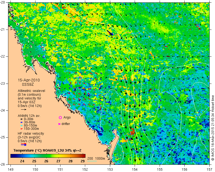Click the "27" colorbar tick label
This screenshot has height=172, width=215.
[x=58, y=161]
